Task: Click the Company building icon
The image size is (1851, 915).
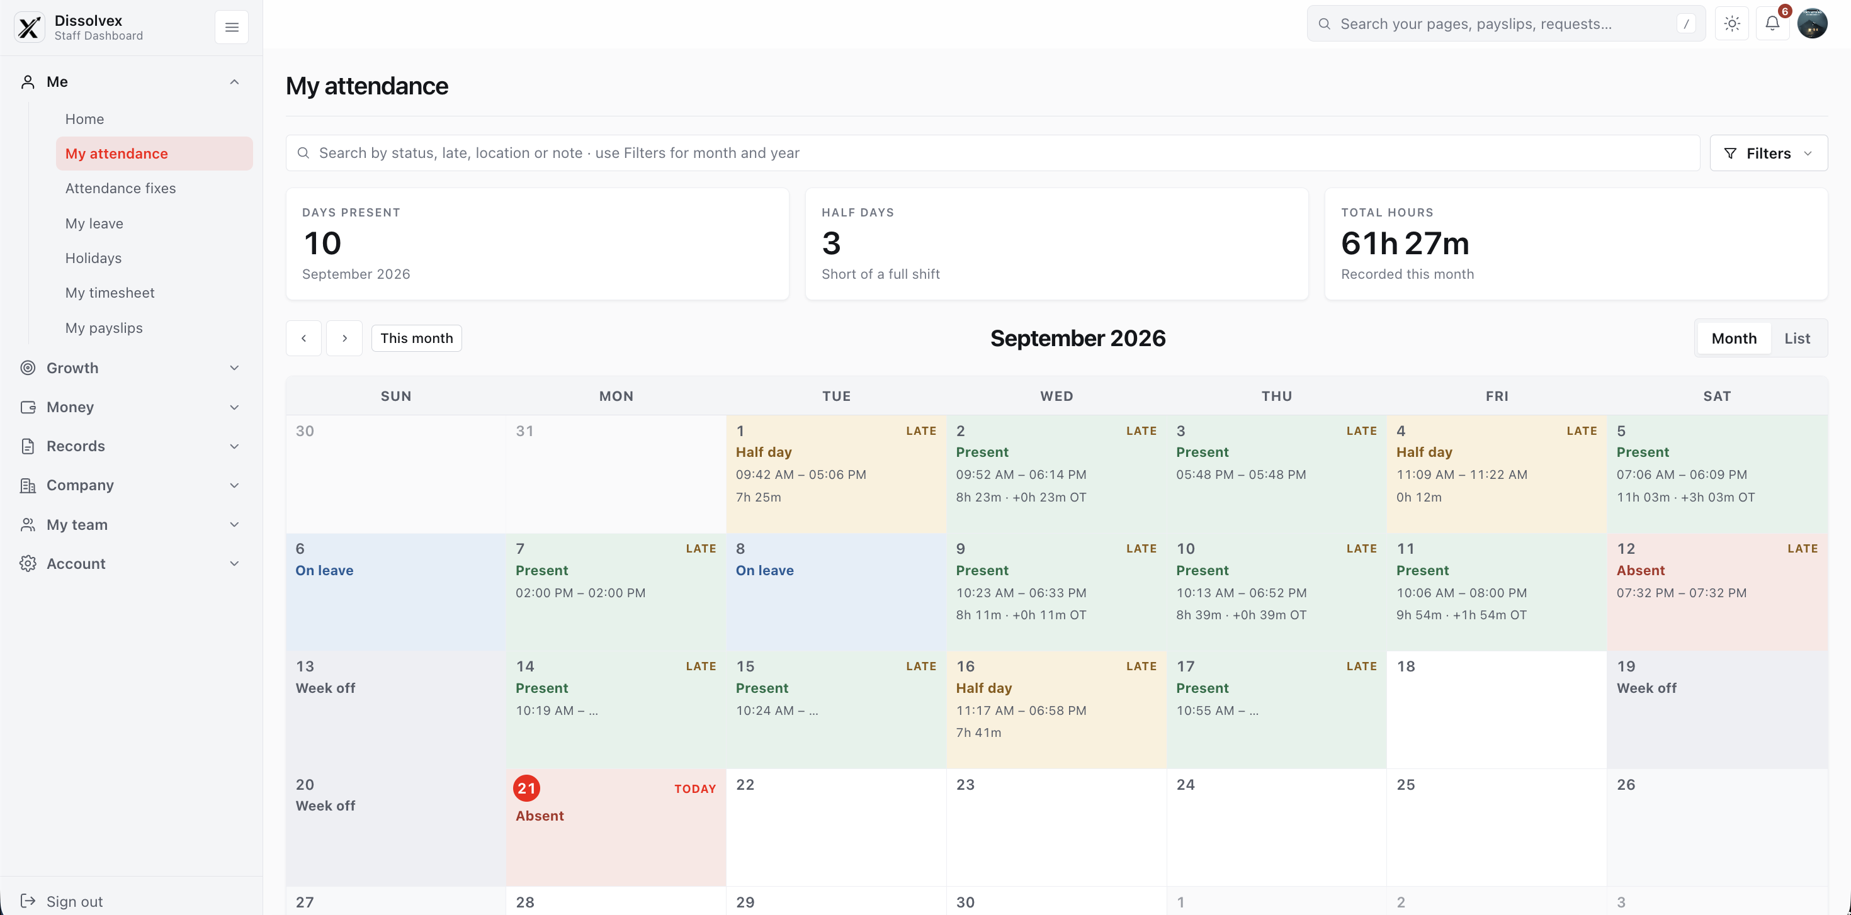Action: pyautogui.click(x=28, y=486)
